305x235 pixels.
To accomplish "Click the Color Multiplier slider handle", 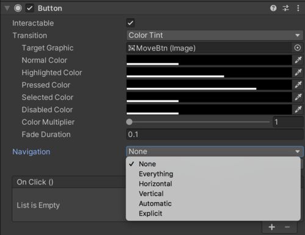I will 129,122.
